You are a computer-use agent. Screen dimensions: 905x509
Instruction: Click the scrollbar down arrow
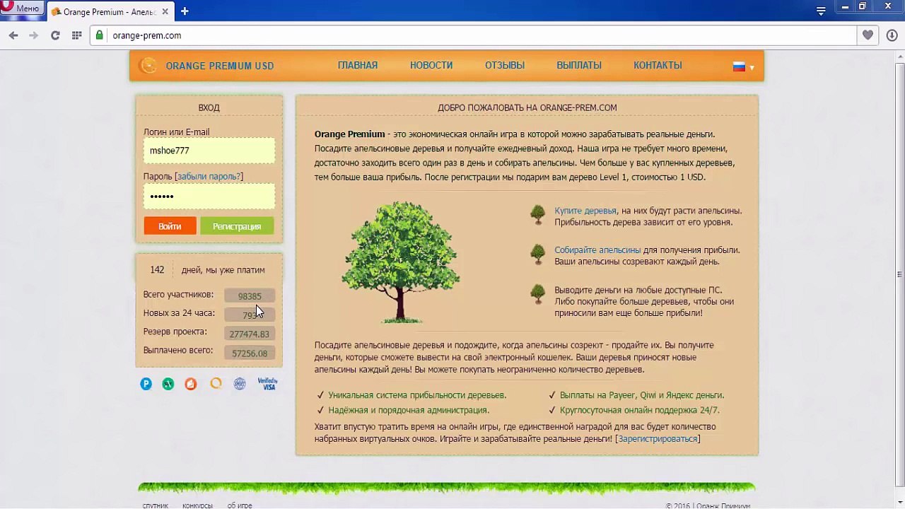point(899,503)
